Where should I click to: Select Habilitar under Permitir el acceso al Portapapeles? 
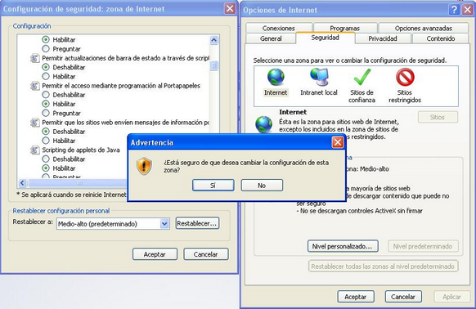pos(46,104)
